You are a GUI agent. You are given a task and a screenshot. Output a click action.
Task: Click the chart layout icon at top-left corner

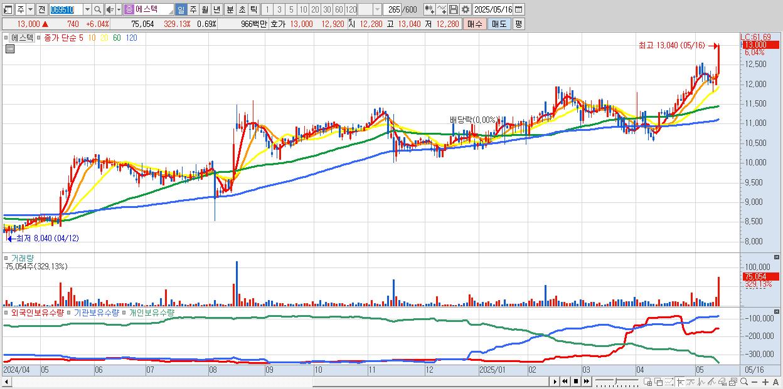point(8,9)
